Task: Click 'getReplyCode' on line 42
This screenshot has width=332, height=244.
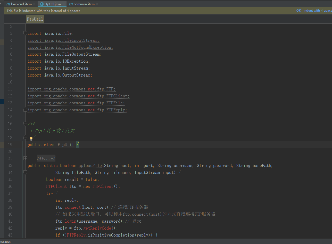Action: [x=97, y=228]
